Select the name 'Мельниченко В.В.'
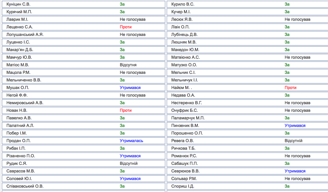328x192 pixels. (x=24, y=80)
